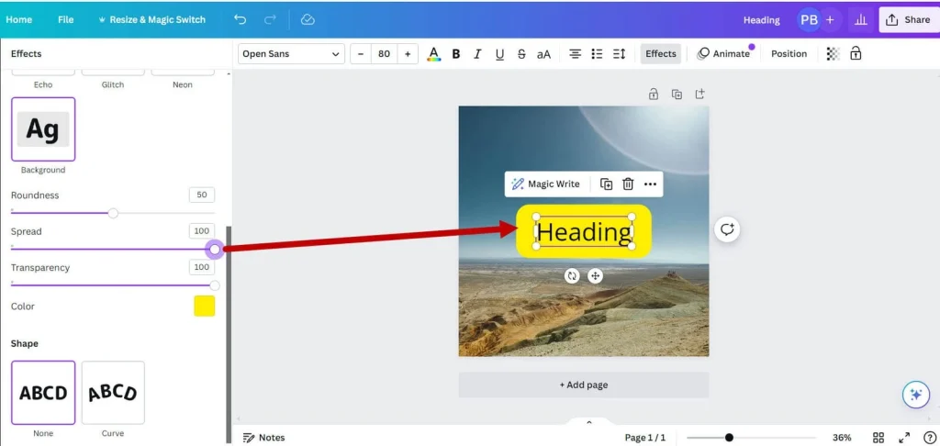Click the cloud save status icon
Screen dimensions: 940x446
click(x=308, y=19)
